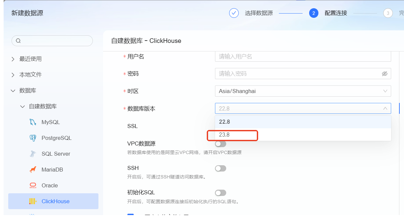The width and height of the screenshot is (404, 221).
Task: Show password using the eye icon
Action: (385, 74)
